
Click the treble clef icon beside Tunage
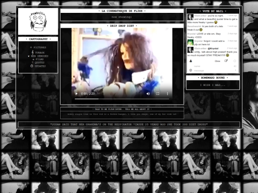32,52
